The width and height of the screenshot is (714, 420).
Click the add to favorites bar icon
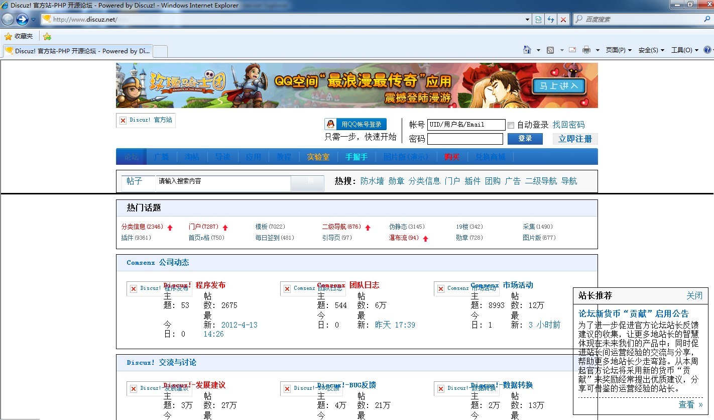(47, 36)
